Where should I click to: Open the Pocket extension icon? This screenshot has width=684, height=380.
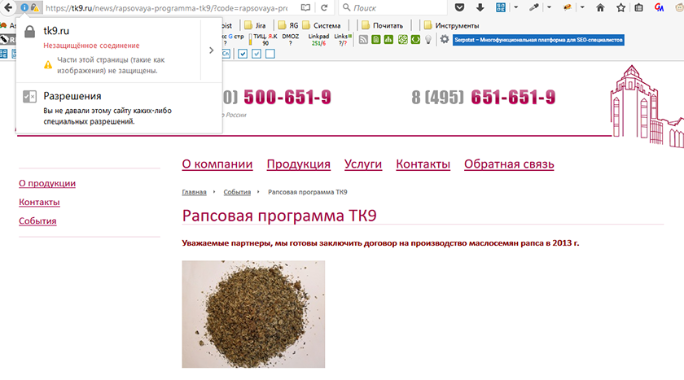point(459,7)
